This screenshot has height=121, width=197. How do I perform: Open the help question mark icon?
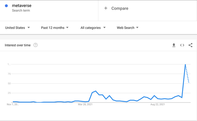[35, 45]
